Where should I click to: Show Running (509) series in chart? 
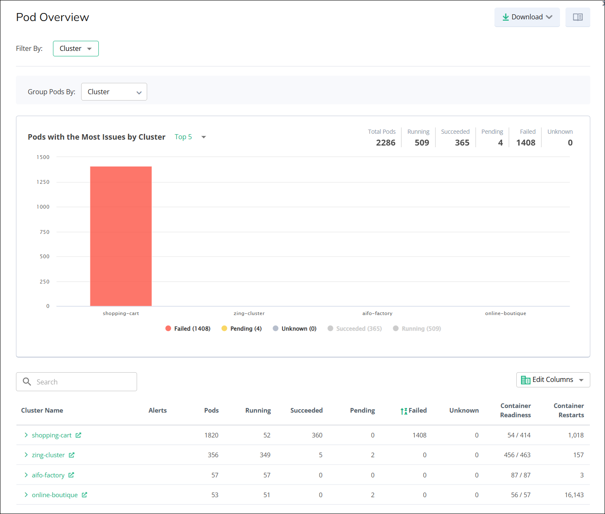coord(417,329)
